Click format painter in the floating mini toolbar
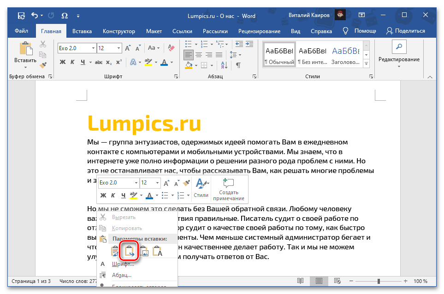Screen dimensions: 444x294 click(186, 183)
